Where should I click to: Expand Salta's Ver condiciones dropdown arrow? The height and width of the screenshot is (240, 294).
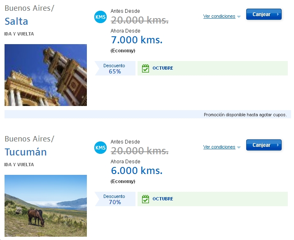pos(239,17)
